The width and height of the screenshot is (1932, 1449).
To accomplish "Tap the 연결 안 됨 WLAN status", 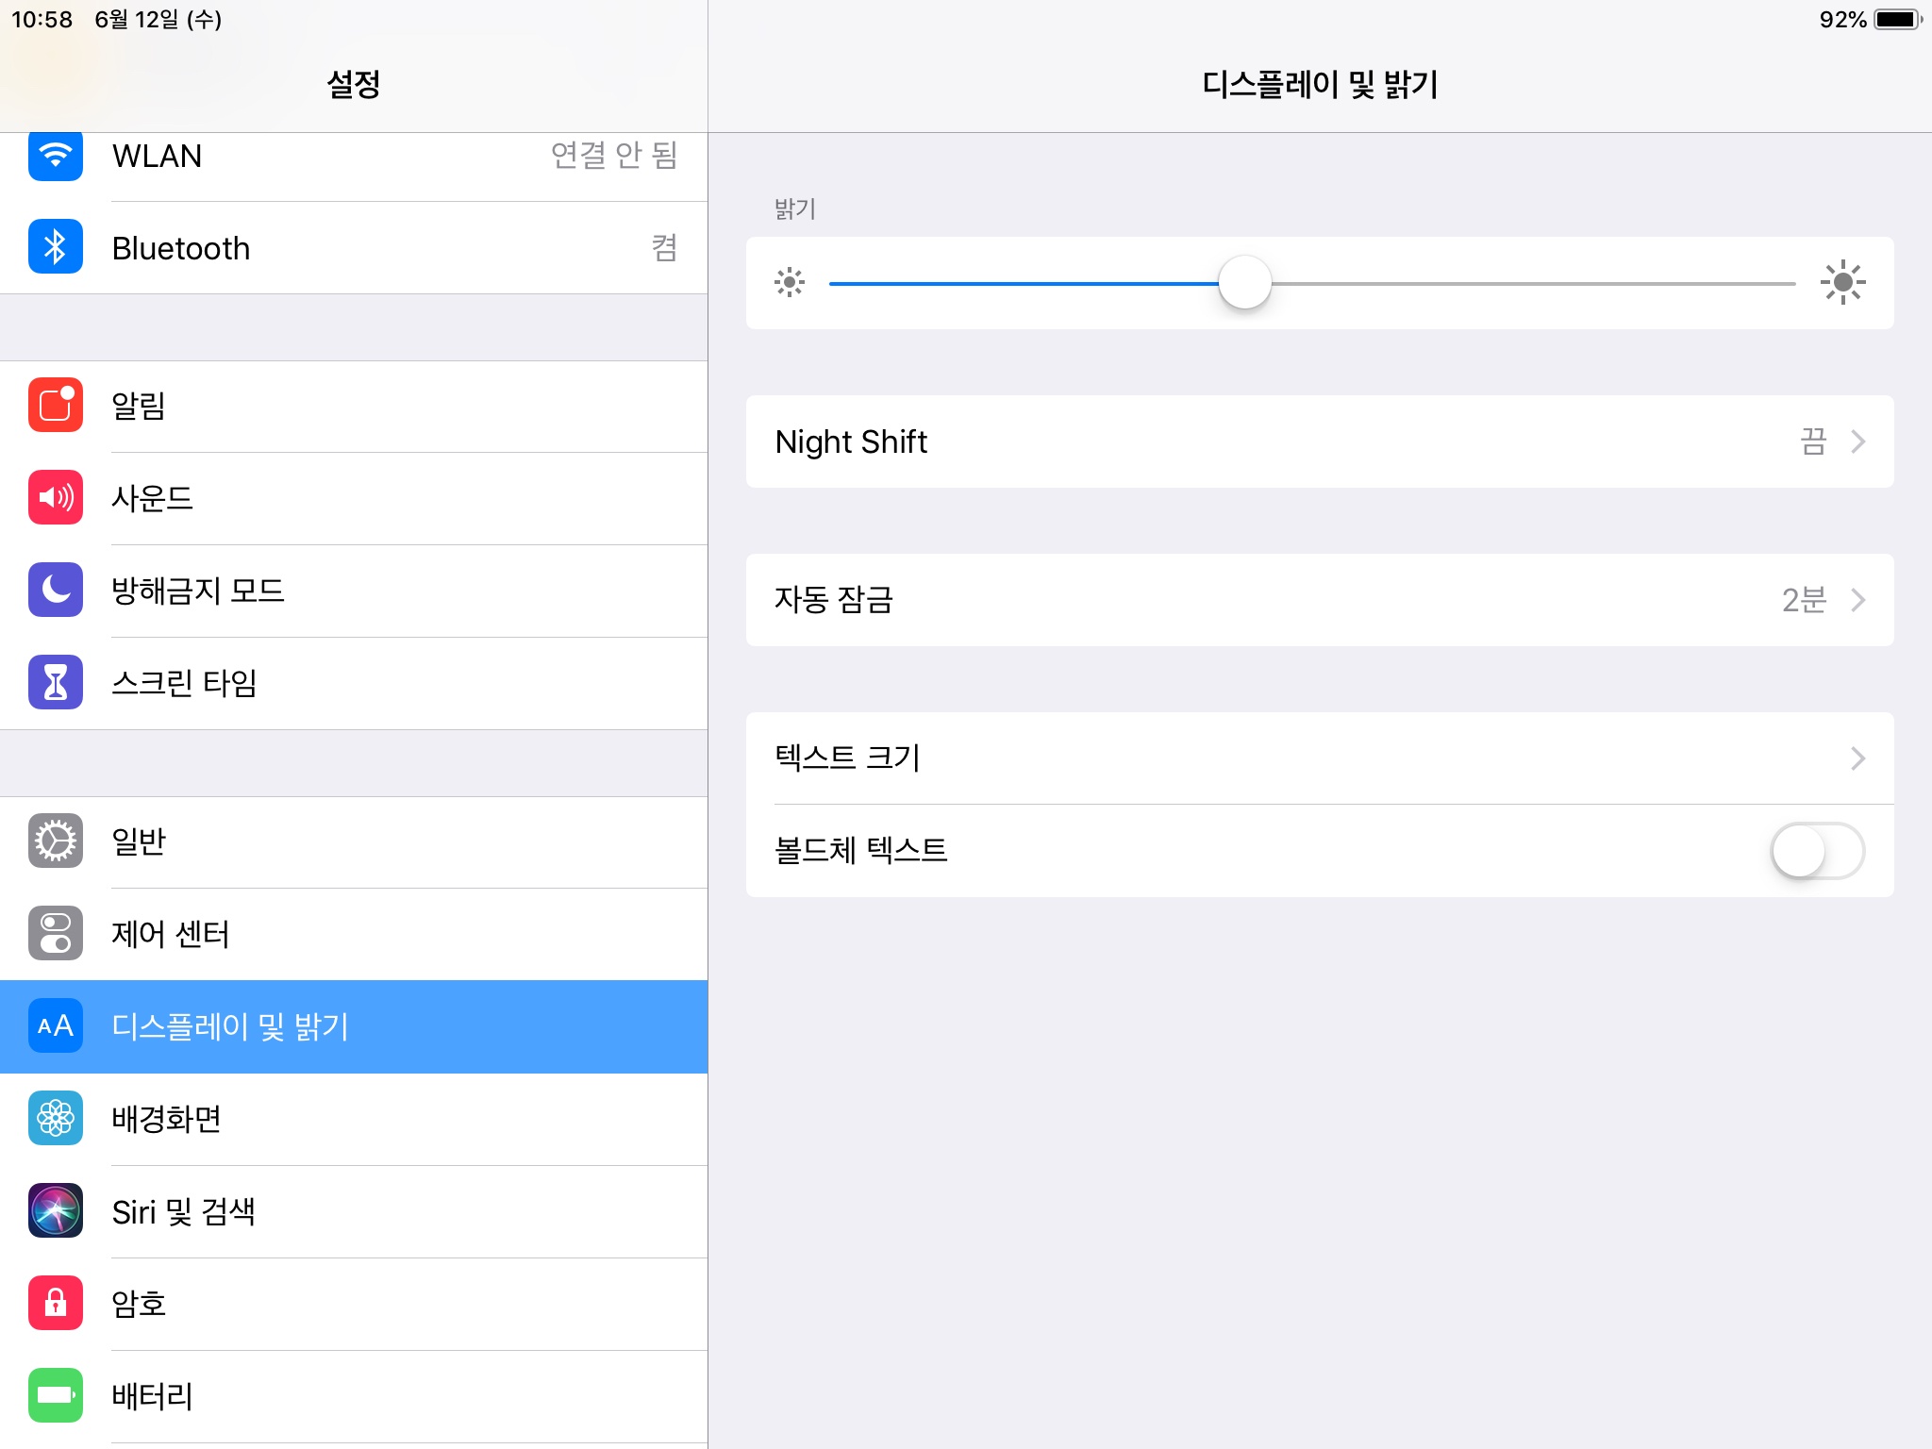I will pyautogui.click(x=614, y=155).
